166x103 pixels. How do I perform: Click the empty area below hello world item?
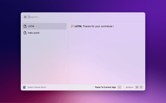[44, 59]
